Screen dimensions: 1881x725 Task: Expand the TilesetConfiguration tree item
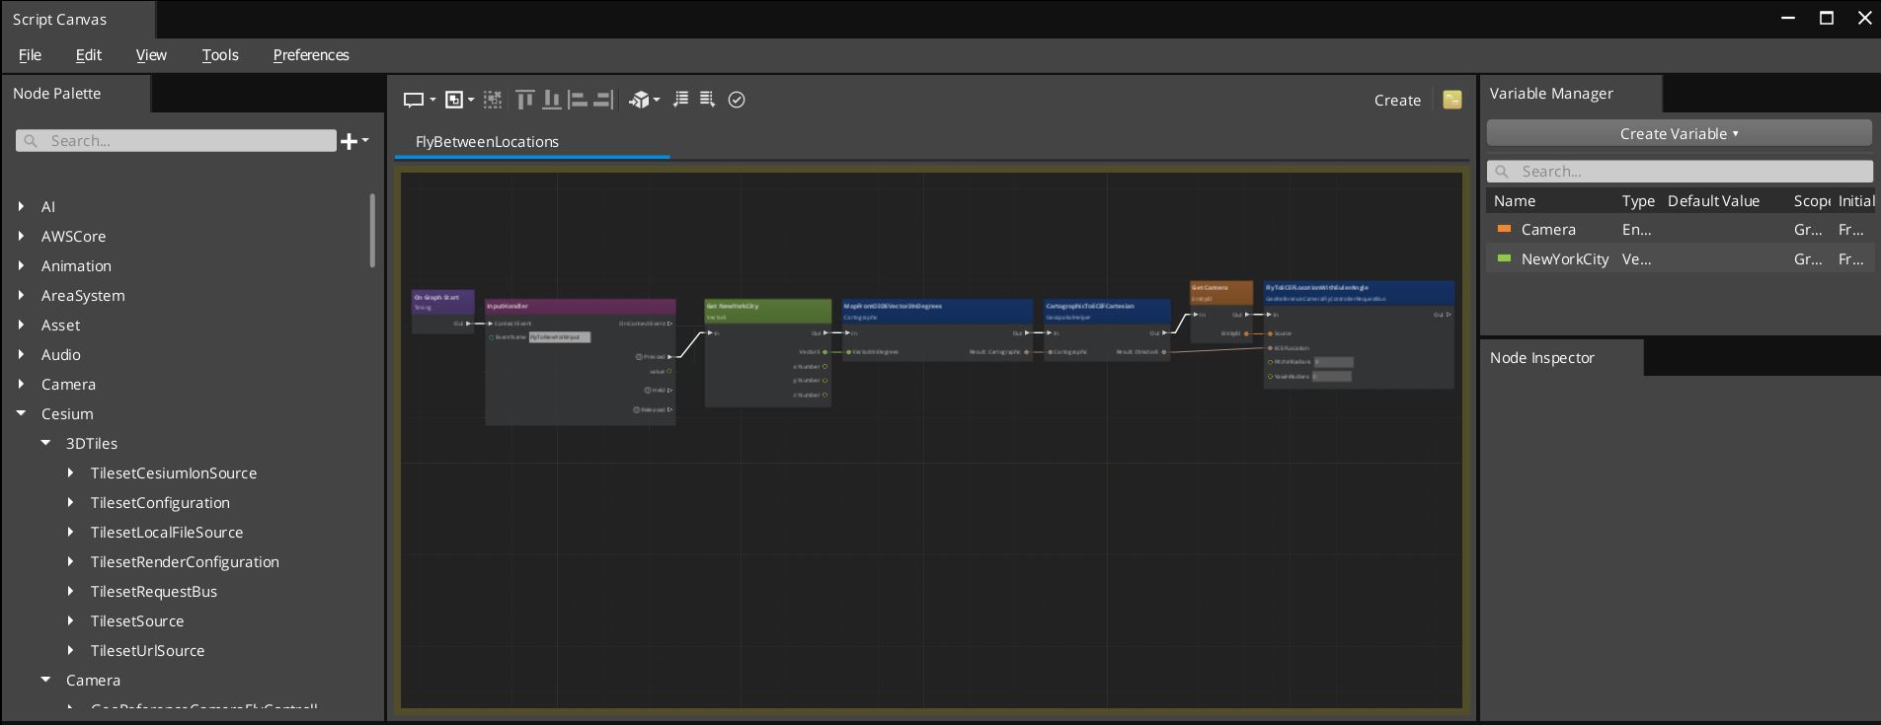pyautogui.click(x=70, y=503)
